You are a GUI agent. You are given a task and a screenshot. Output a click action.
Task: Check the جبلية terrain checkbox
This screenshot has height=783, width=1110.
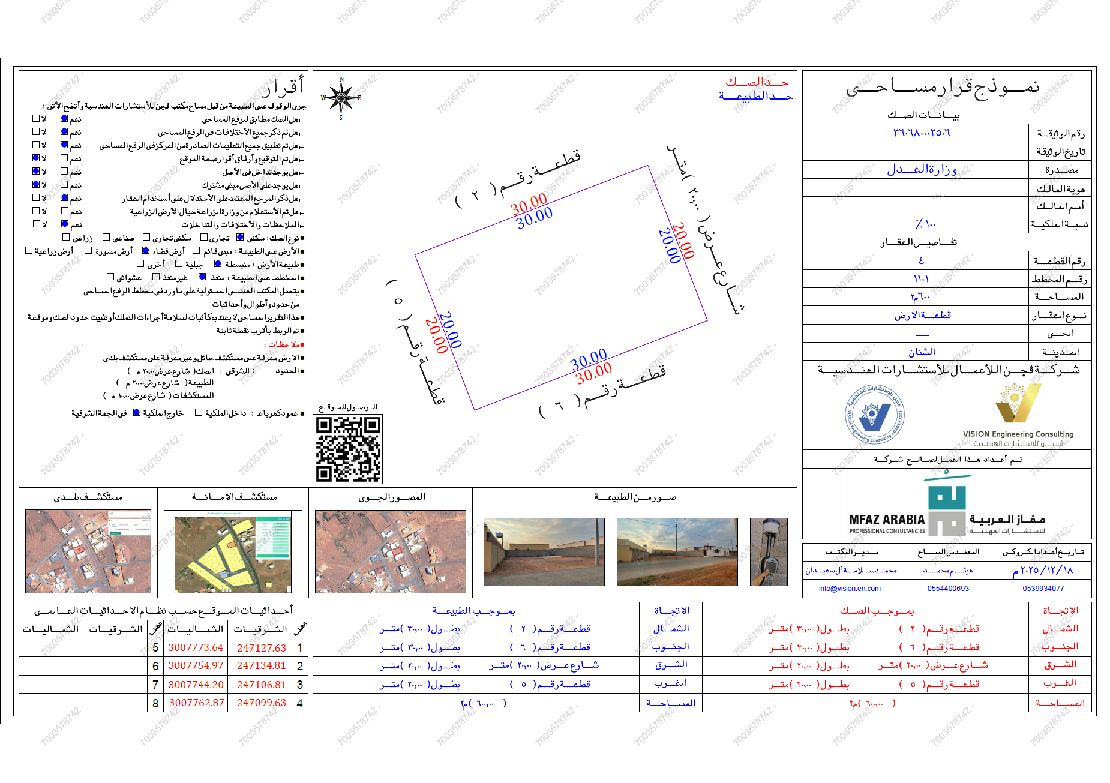[178, 264]
